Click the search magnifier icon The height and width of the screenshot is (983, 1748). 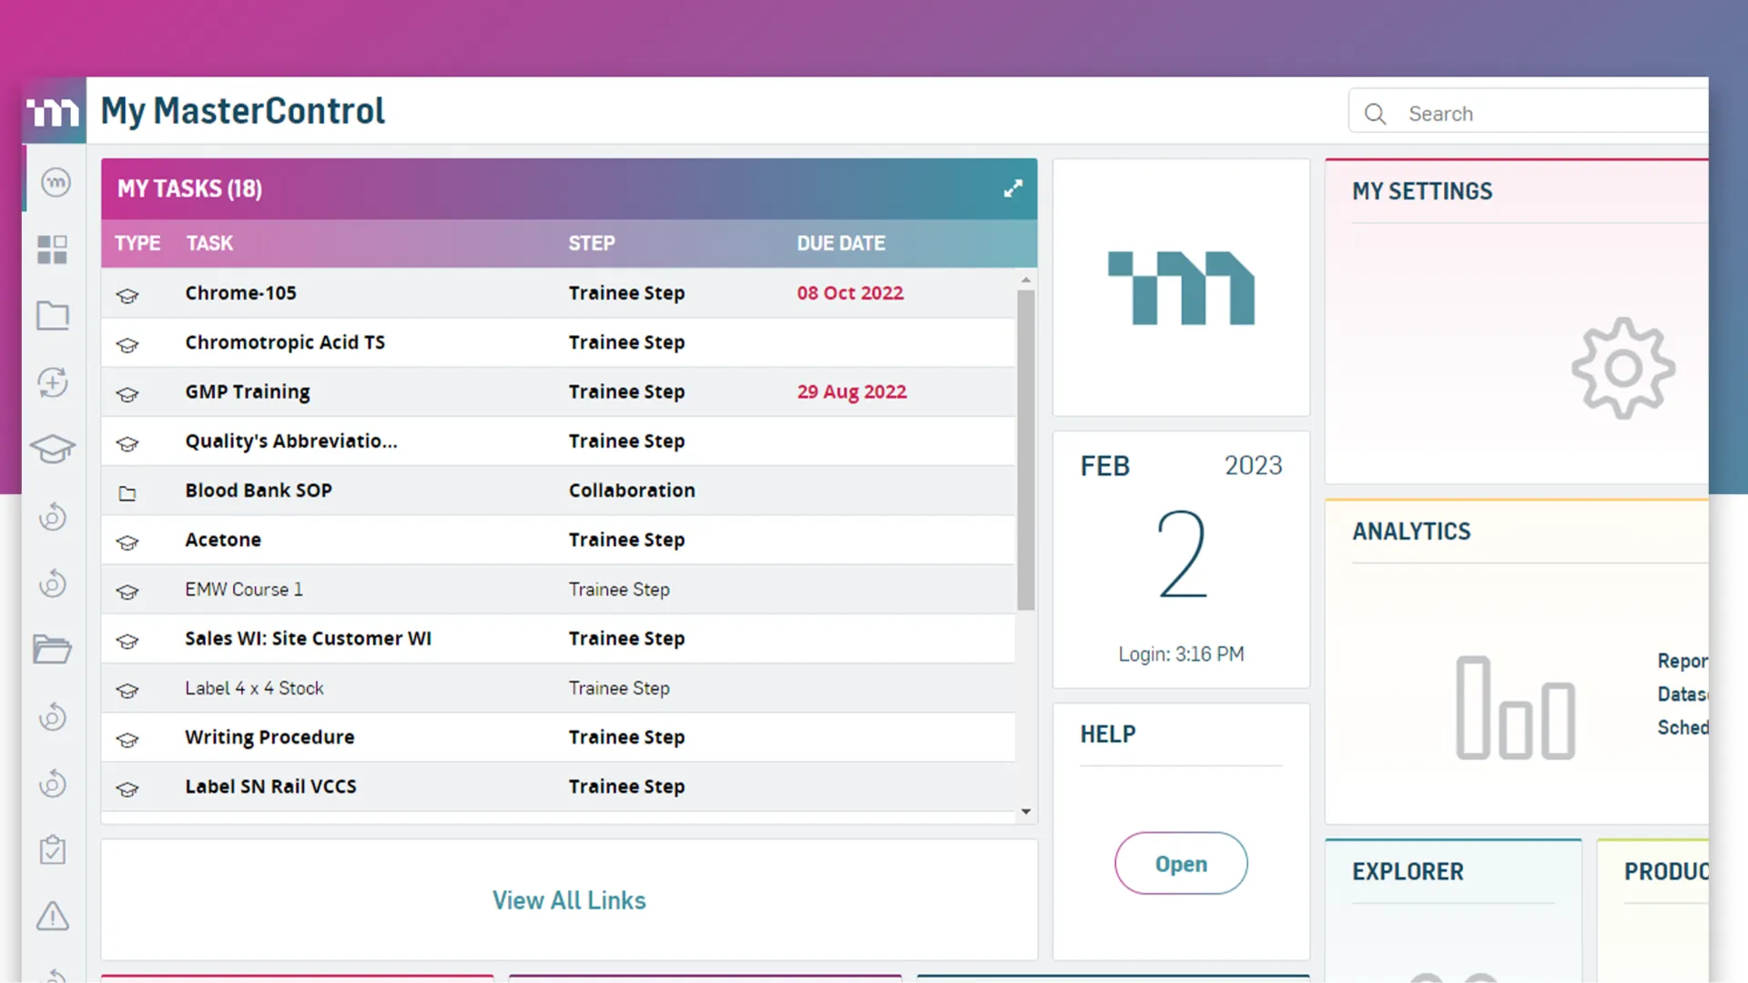pyautogui.click(x=1375, y=114)
